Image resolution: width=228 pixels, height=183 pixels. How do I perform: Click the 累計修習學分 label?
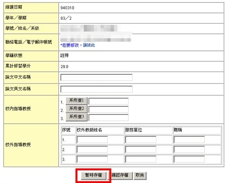[x=18, y=66]
